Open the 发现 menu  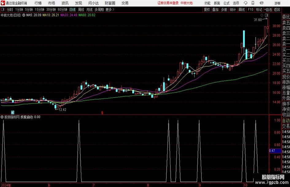(79, 3)
